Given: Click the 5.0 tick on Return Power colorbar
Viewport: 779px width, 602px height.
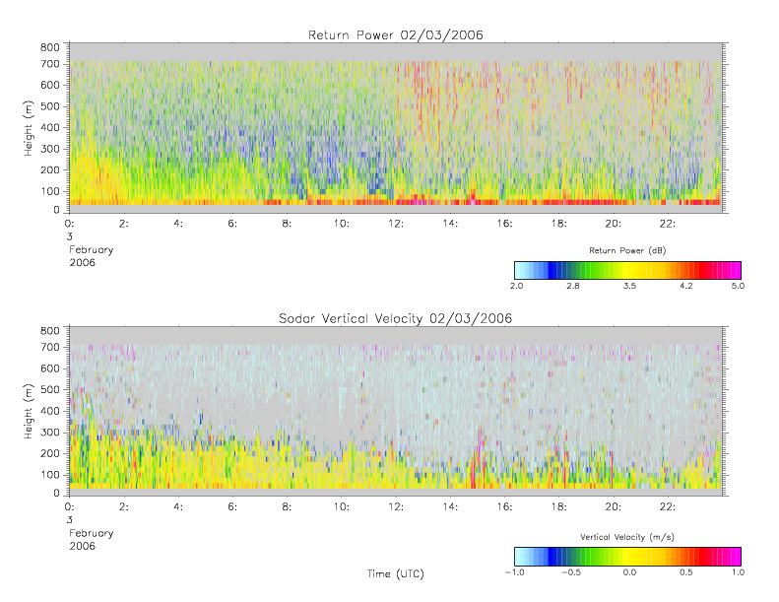Looking at the screenshot, I should [738, 286].
